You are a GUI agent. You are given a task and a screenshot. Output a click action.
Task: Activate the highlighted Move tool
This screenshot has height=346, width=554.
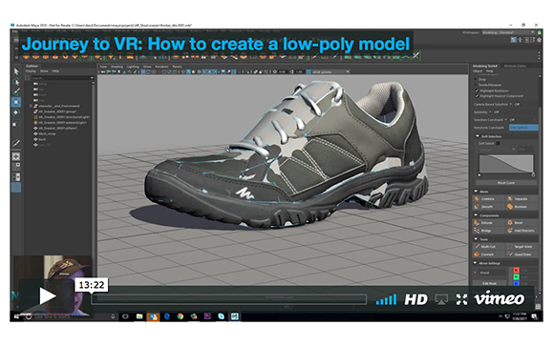[x=16, y=102]
